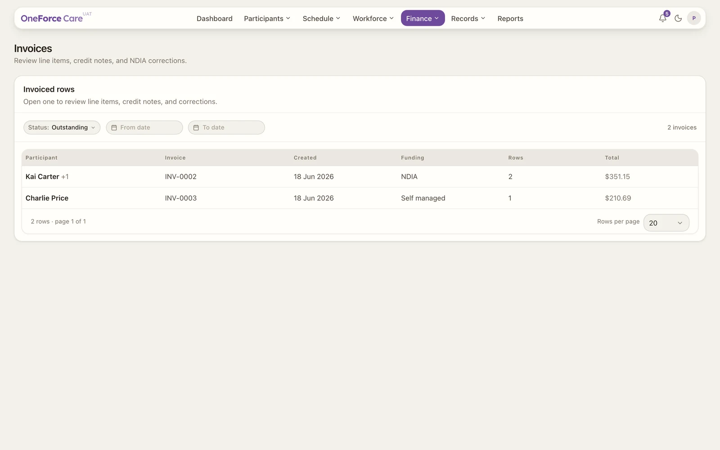Image resolution: width=720 pixels, height=450 pixels.
Task: Click the Total column header
Action: point(612,158)
